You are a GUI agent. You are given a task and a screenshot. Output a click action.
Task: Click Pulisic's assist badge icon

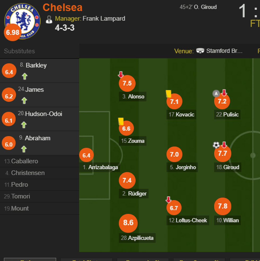pyautogui.click(x=216, y=93)
